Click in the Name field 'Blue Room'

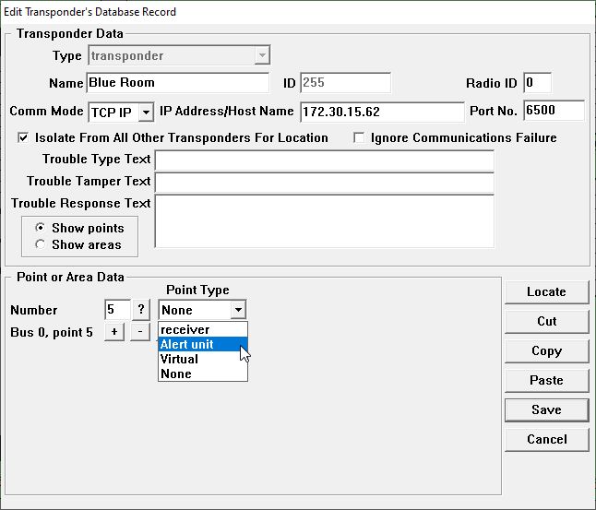pyautogui.click(x=177, y=83)
